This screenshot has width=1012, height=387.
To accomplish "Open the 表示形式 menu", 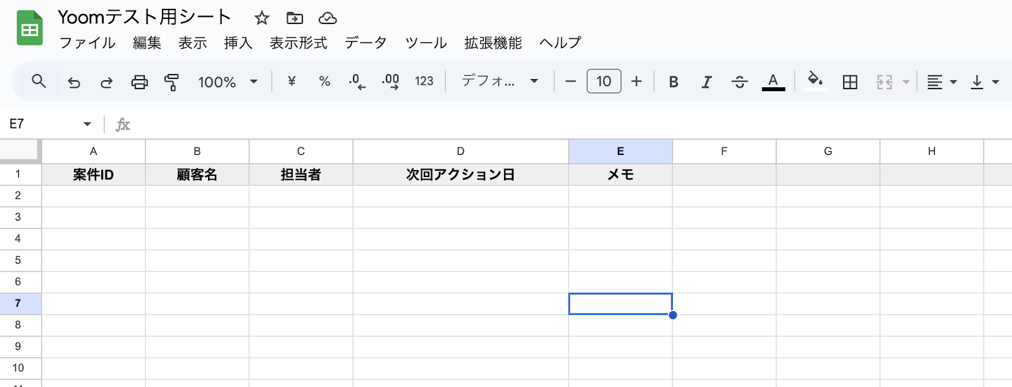I will [299, 43].
